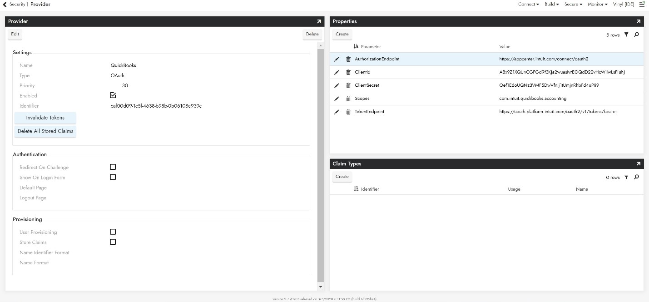Go back using the Security back arrow

tap(5, 4)
